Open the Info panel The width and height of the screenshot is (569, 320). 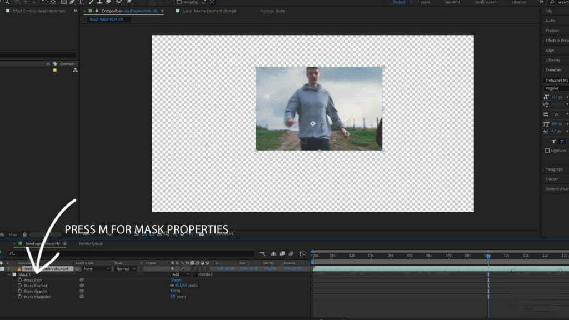(548, 11)
